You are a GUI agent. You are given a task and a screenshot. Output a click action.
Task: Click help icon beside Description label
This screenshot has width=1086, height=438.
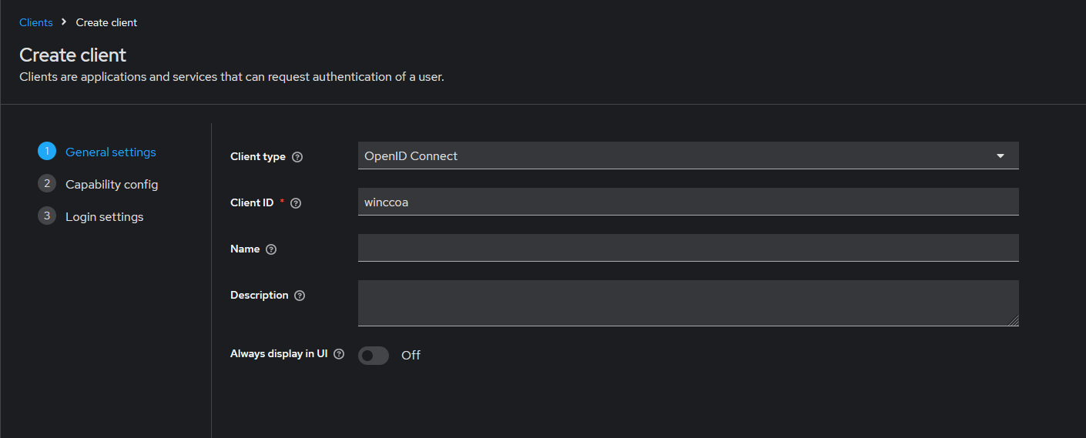pyautogui.click(x=300, y=296)
